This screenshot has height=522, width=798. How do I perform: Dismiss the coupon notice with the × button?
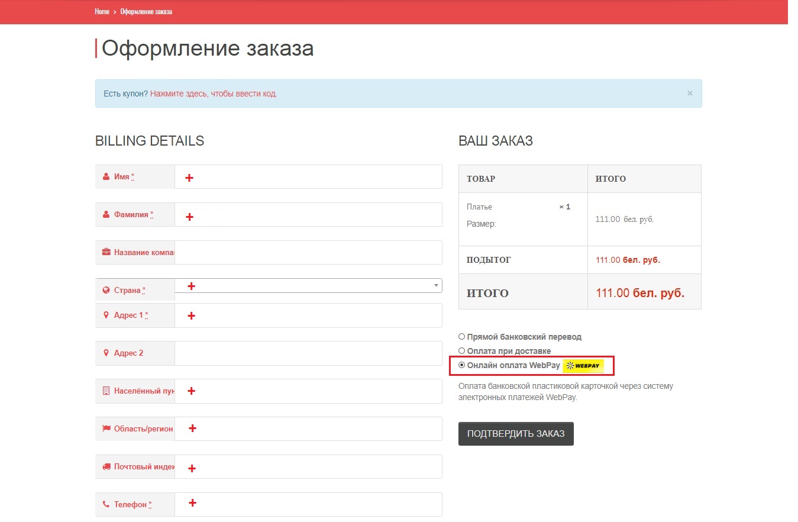tap(690, 93)
